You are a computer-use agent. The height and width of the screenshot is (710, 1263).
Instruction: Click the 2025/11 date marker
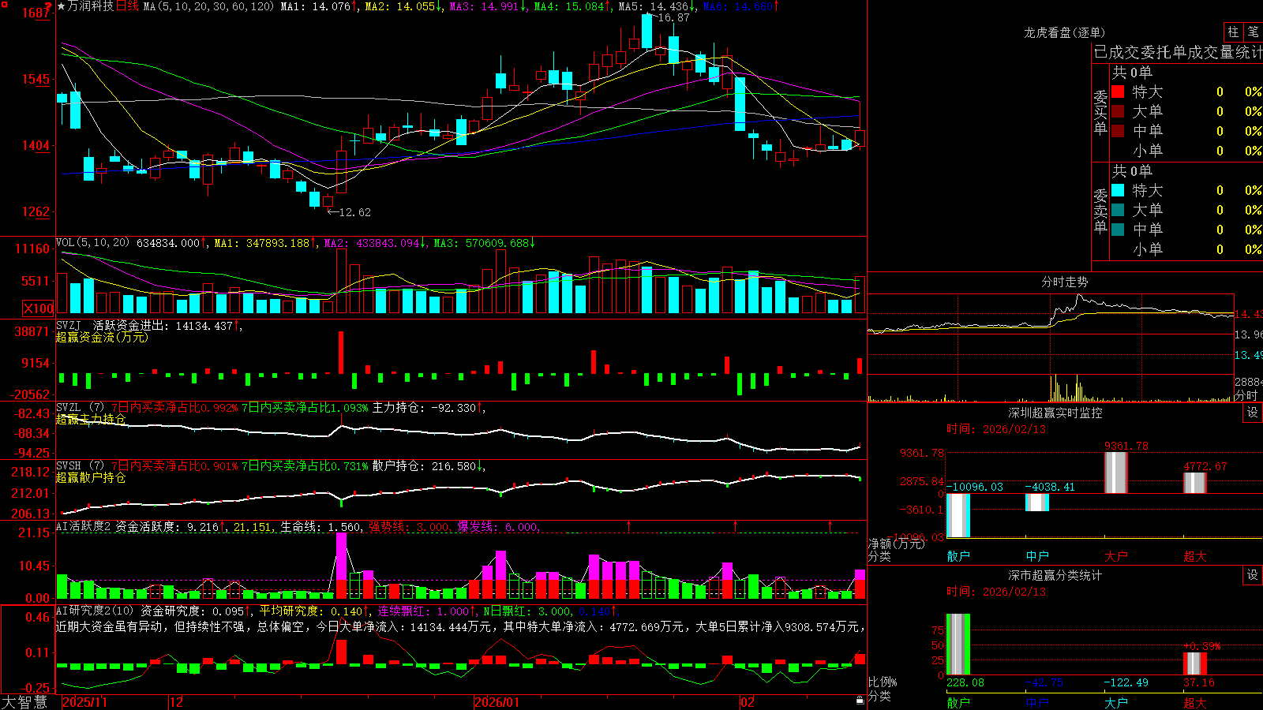click(84, 702)
